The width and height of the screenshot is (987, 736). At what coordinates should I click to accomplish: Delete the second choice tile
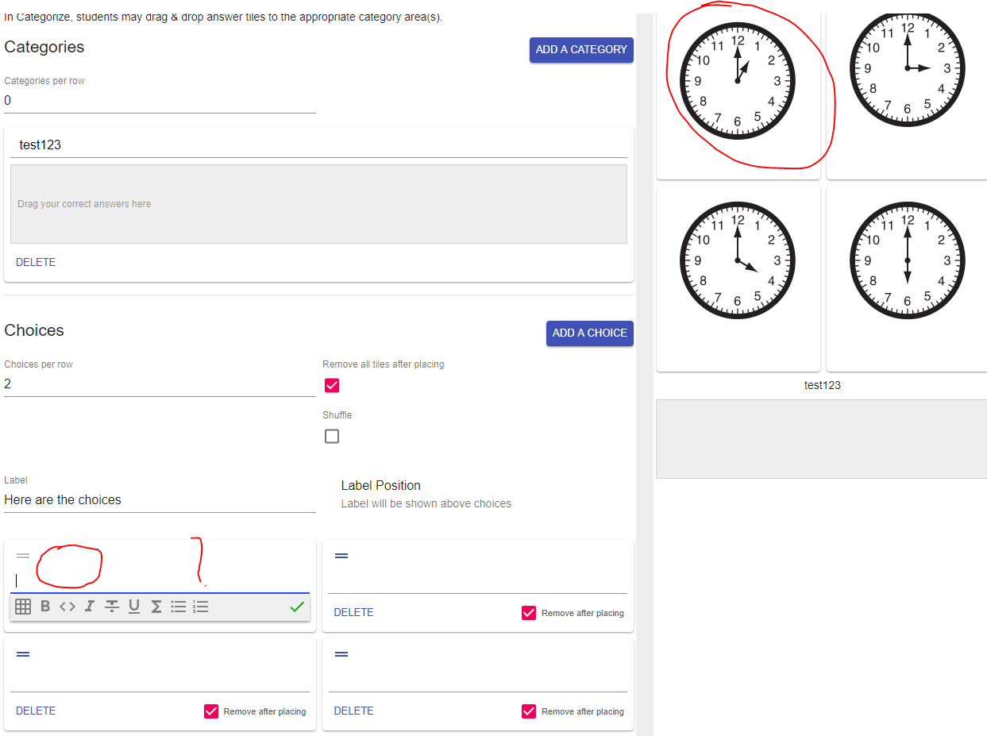click(x=353, y=612)
